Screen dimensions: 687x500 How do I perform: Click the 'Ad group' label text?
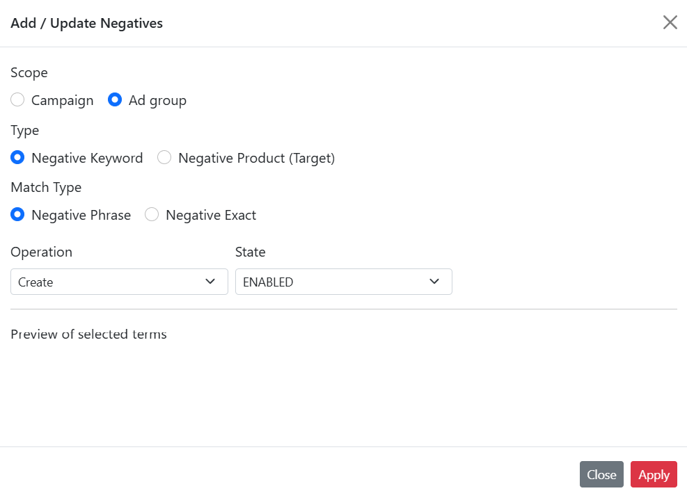click(x=157, y=100)
